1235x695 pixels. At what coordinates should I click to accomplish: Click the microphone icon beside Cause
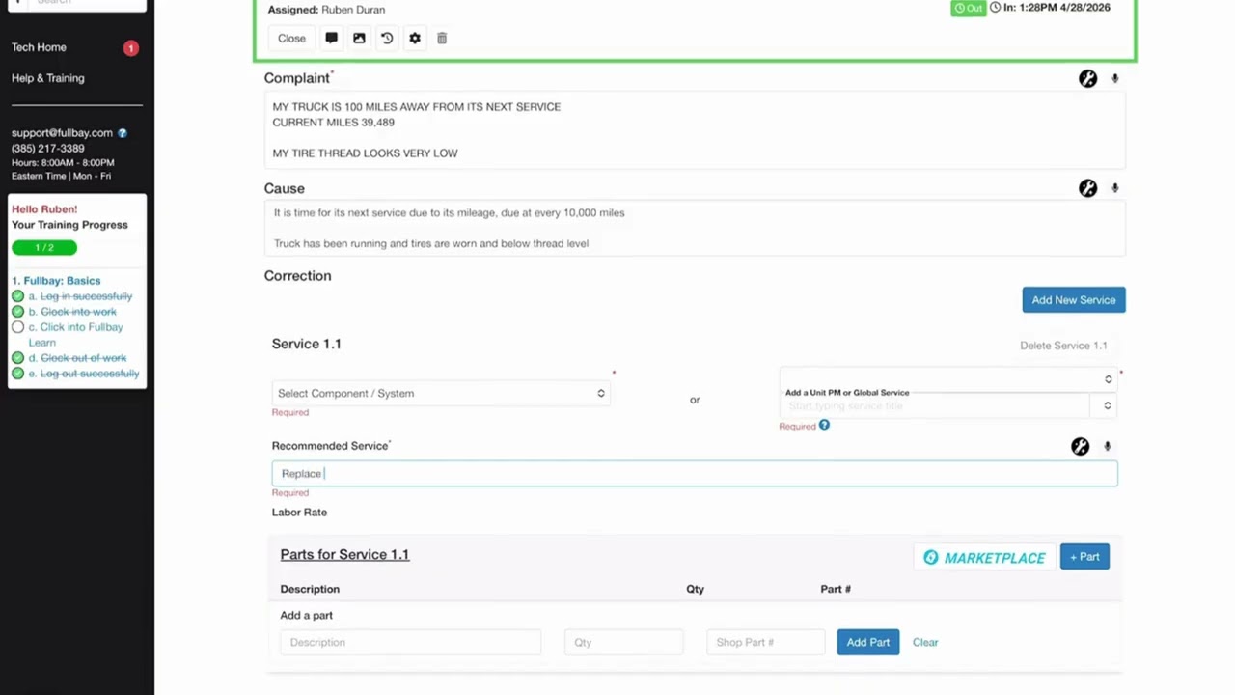[x=1114, y=188]
